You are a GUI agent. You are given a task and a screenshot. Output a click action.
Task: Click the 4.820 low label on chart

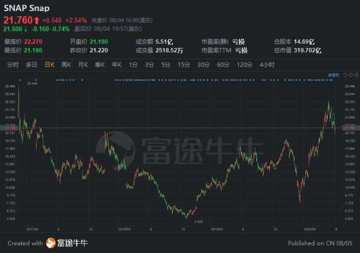pyautogui.click(x=199, y=222)
